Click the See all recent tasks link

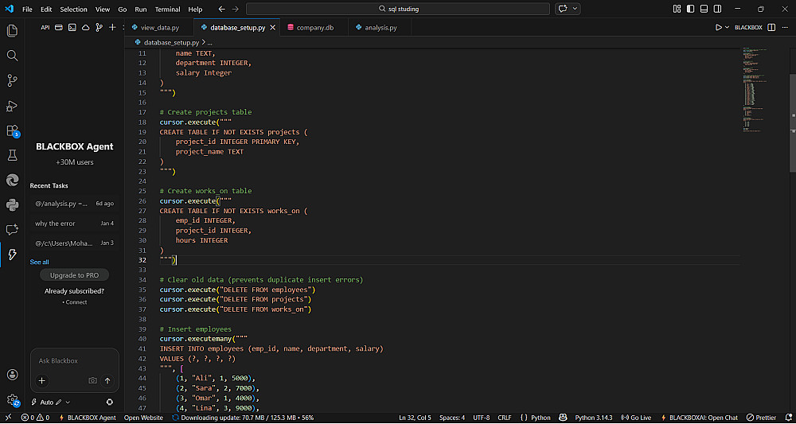pyautogui.click(x=39, y=262)
